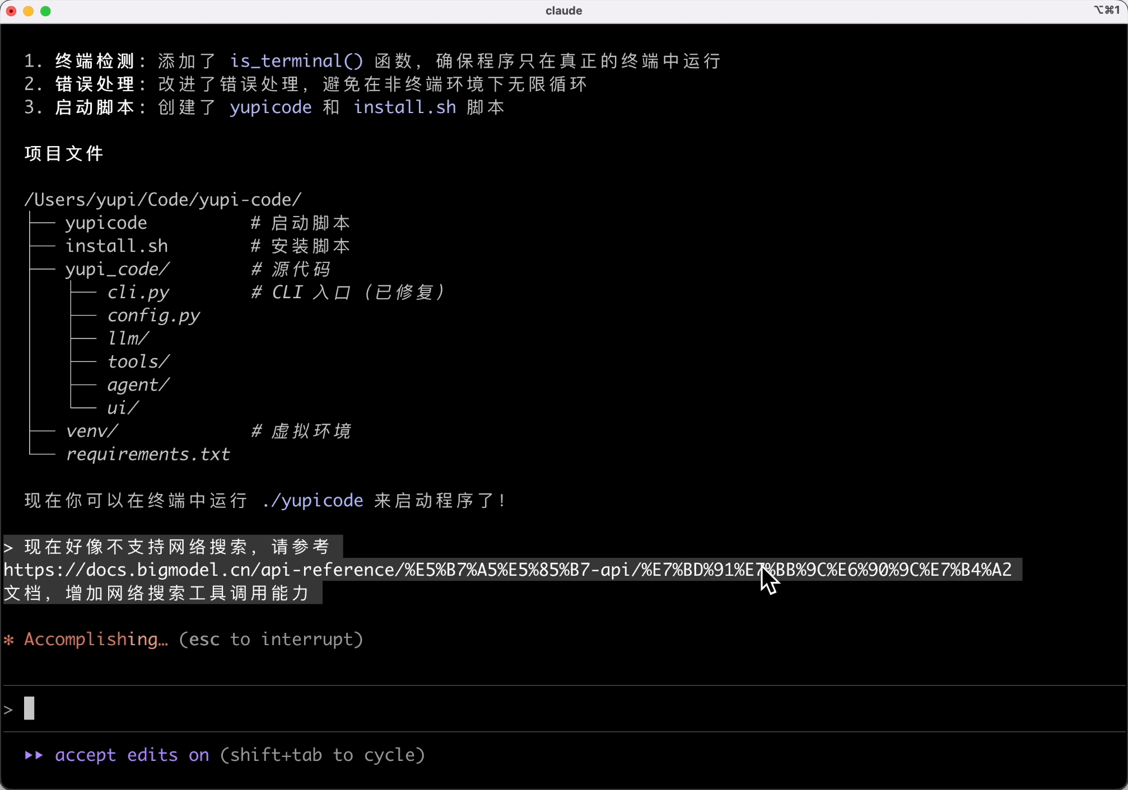Click the double-arrow accept edits icon
The width and height of the screenshot is (1128, 790).
tap(34, 755)
